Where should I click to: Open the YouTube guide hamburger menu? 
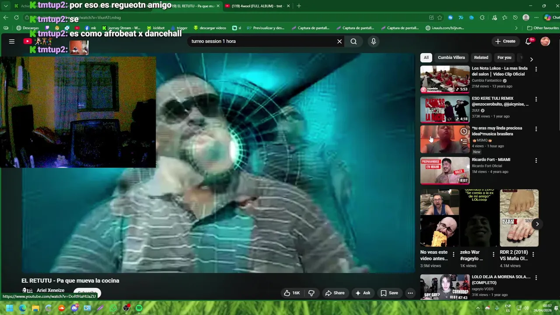point(12,41)
